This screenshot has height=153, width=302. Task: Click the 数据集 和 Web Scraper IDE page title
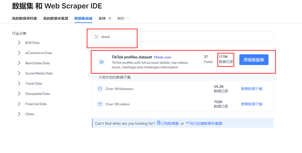tap(57, 6)
